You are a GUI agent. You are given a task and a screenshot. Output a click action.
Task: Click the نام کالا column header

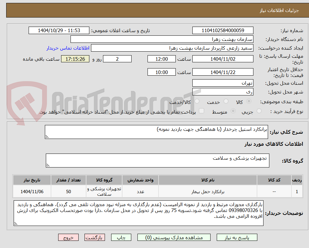point(208,180)
